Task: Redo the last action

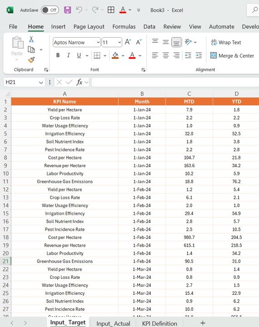Action: click(95, 10)
